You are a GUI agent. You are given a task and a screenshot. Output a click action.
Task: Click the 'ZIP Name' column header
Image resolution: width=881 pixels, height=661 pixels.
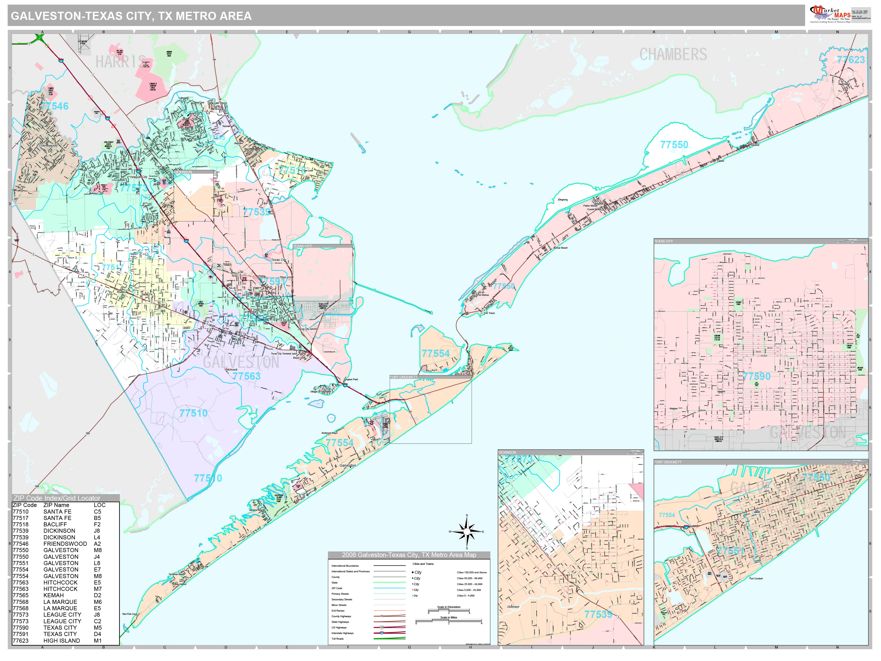pos(56,505)
